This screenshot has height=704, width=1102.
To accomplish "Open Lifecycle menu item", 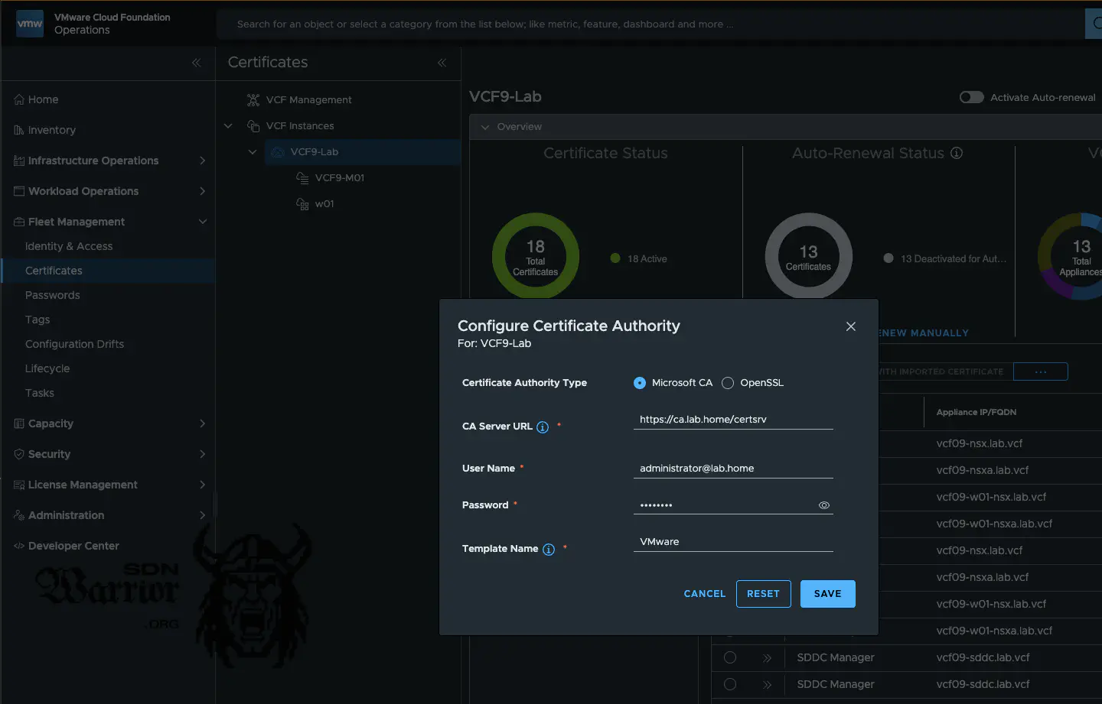I will [47, 368].
